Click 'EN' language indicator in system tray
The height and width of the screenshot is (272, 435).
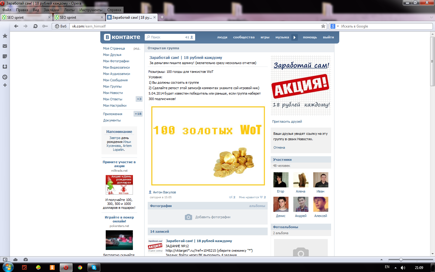[x=387, y=267]
